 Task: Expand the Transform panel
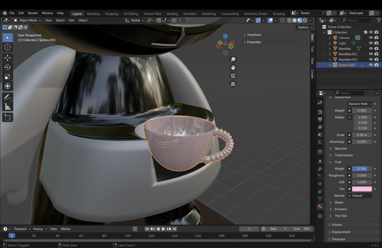point(254,35)
